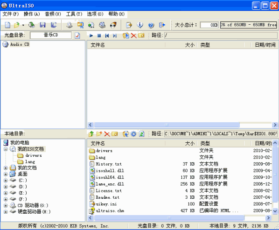This screenshot has width=279, height=230.
Task: Sort local list by 类型 column header
Action: (x=221, y=143)
